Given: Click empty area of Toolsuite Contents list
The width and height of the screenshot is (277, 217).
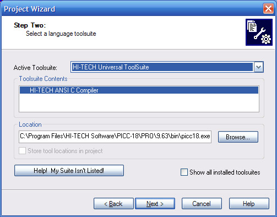Looking at the screenshot, I should (x=139, y=103).
